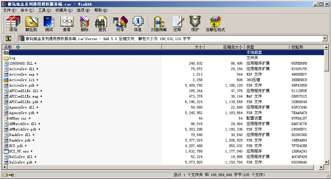The image size is (331, 179).
Task: Click the 添加 (Add) toolbar icon
Action: click(13, 24)
